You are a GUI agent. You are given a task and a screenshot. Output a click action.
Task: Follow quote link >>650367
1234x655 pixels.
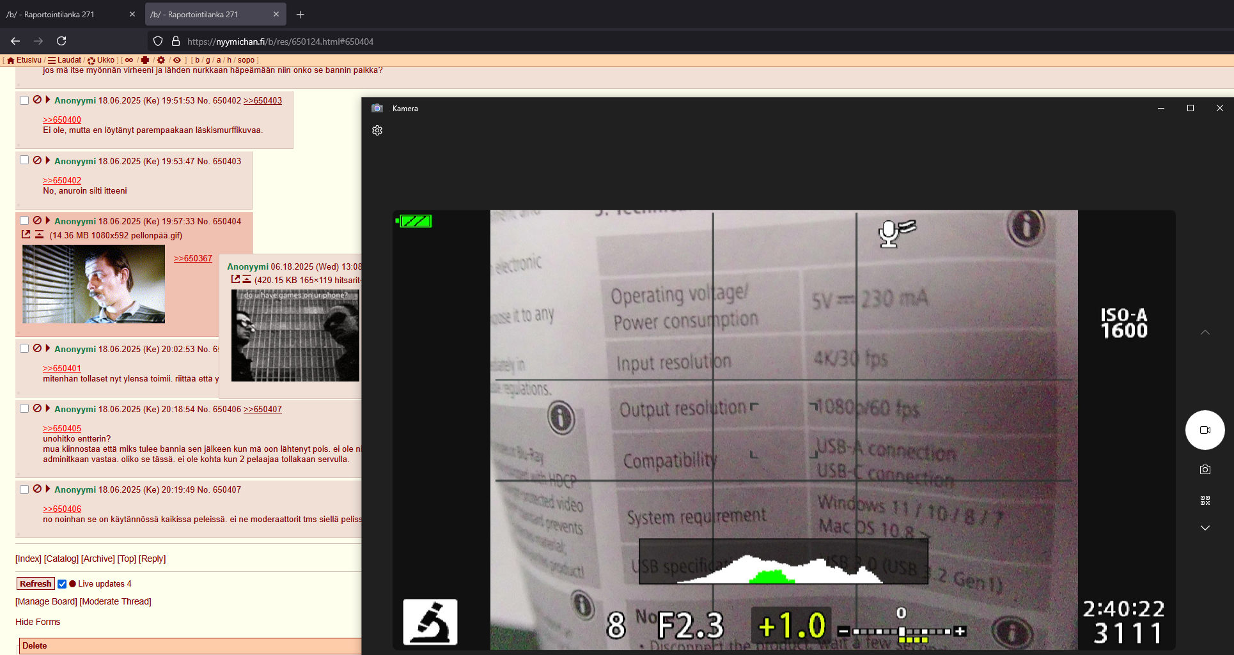[x=193, y=258]
